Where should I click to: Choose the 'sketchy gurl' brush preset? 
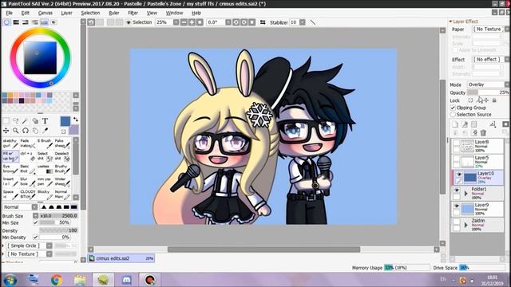click(x=10, y=143)
